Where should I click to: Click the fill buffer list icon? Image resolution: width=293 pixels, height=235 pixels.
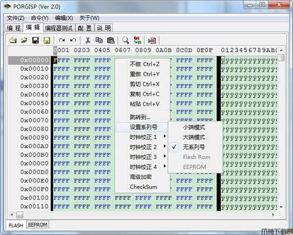tap(152, 40)
